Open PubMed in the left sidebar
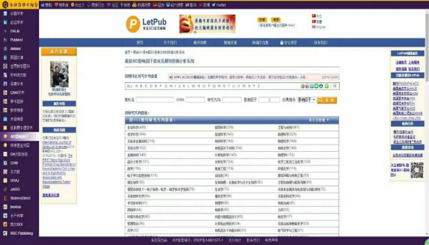This screenshot has width=429, height=245. [16, 40]
